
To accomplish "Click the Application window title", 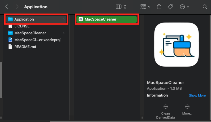I will pos(36,7).
